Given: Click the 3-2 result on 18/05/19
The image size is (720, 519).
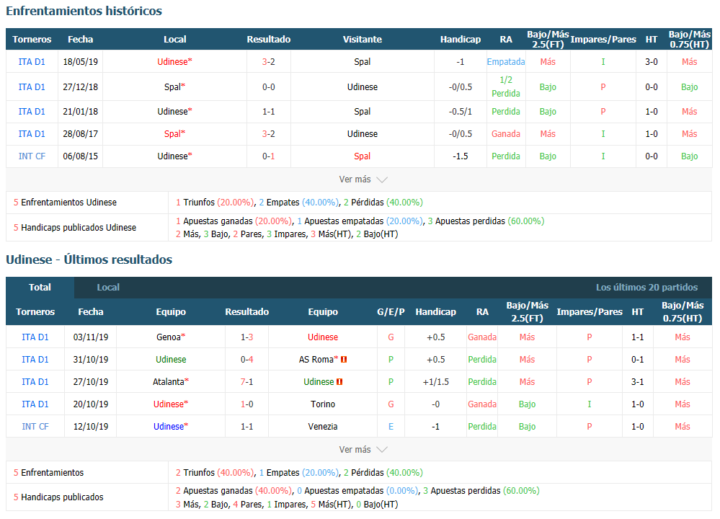Looking at the screenshot, I should [269, 61].
